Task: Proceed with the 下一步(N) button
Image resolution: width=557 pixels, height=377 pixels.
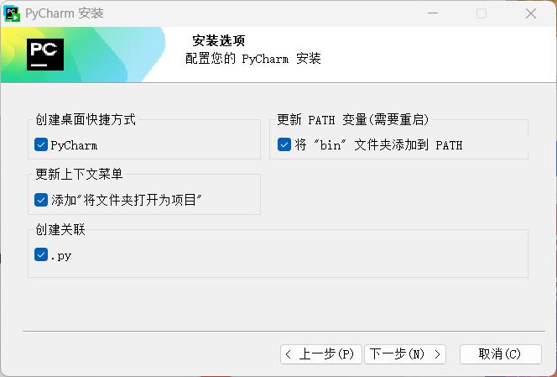Action: point(405,353)
